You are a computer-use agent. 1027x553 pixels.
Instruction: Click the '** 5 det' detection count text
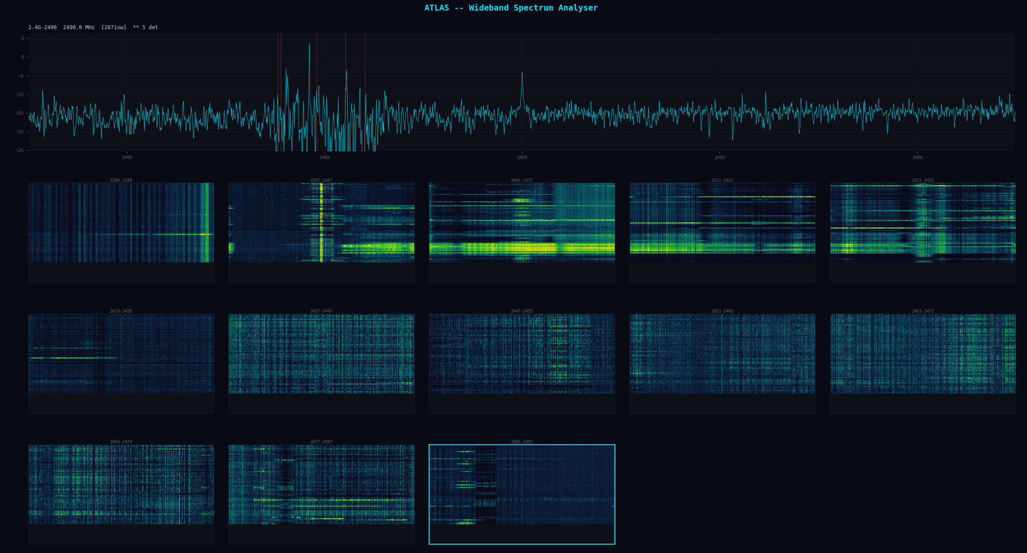(145, 27)
